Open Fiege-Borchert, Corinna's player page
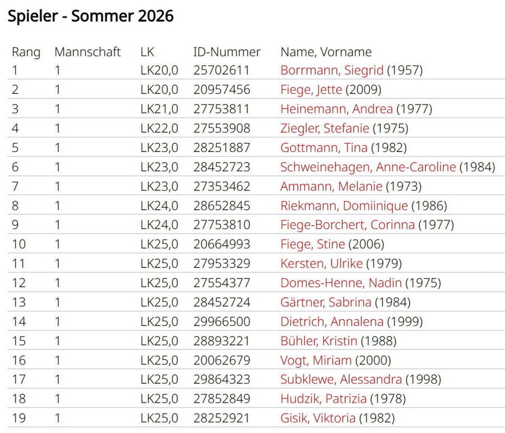505x433 pixels. coord(347,225)
